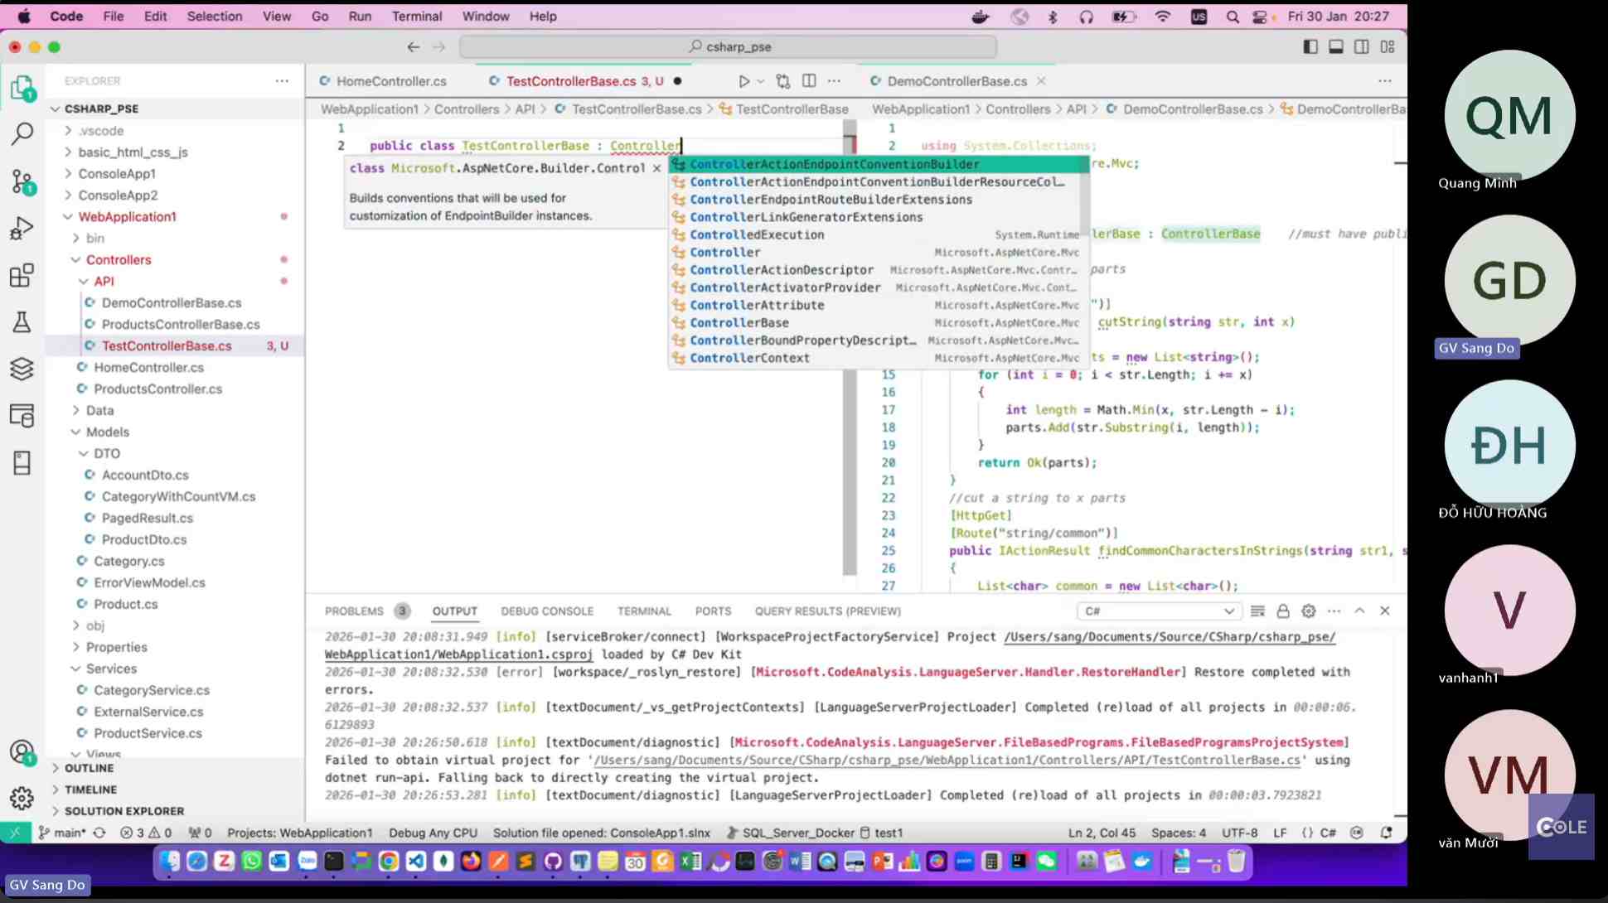Split the editor right
Image resolution: width=1608 pixels, height=903 pixels.
tap(809, 81)
